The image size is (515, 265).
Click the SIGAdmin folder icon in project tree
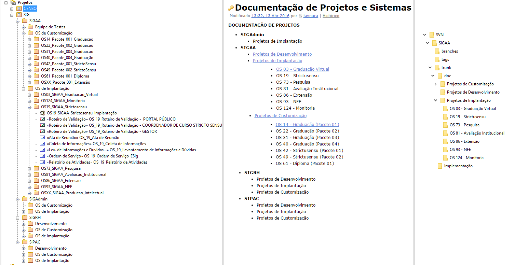tap(25, 199)
